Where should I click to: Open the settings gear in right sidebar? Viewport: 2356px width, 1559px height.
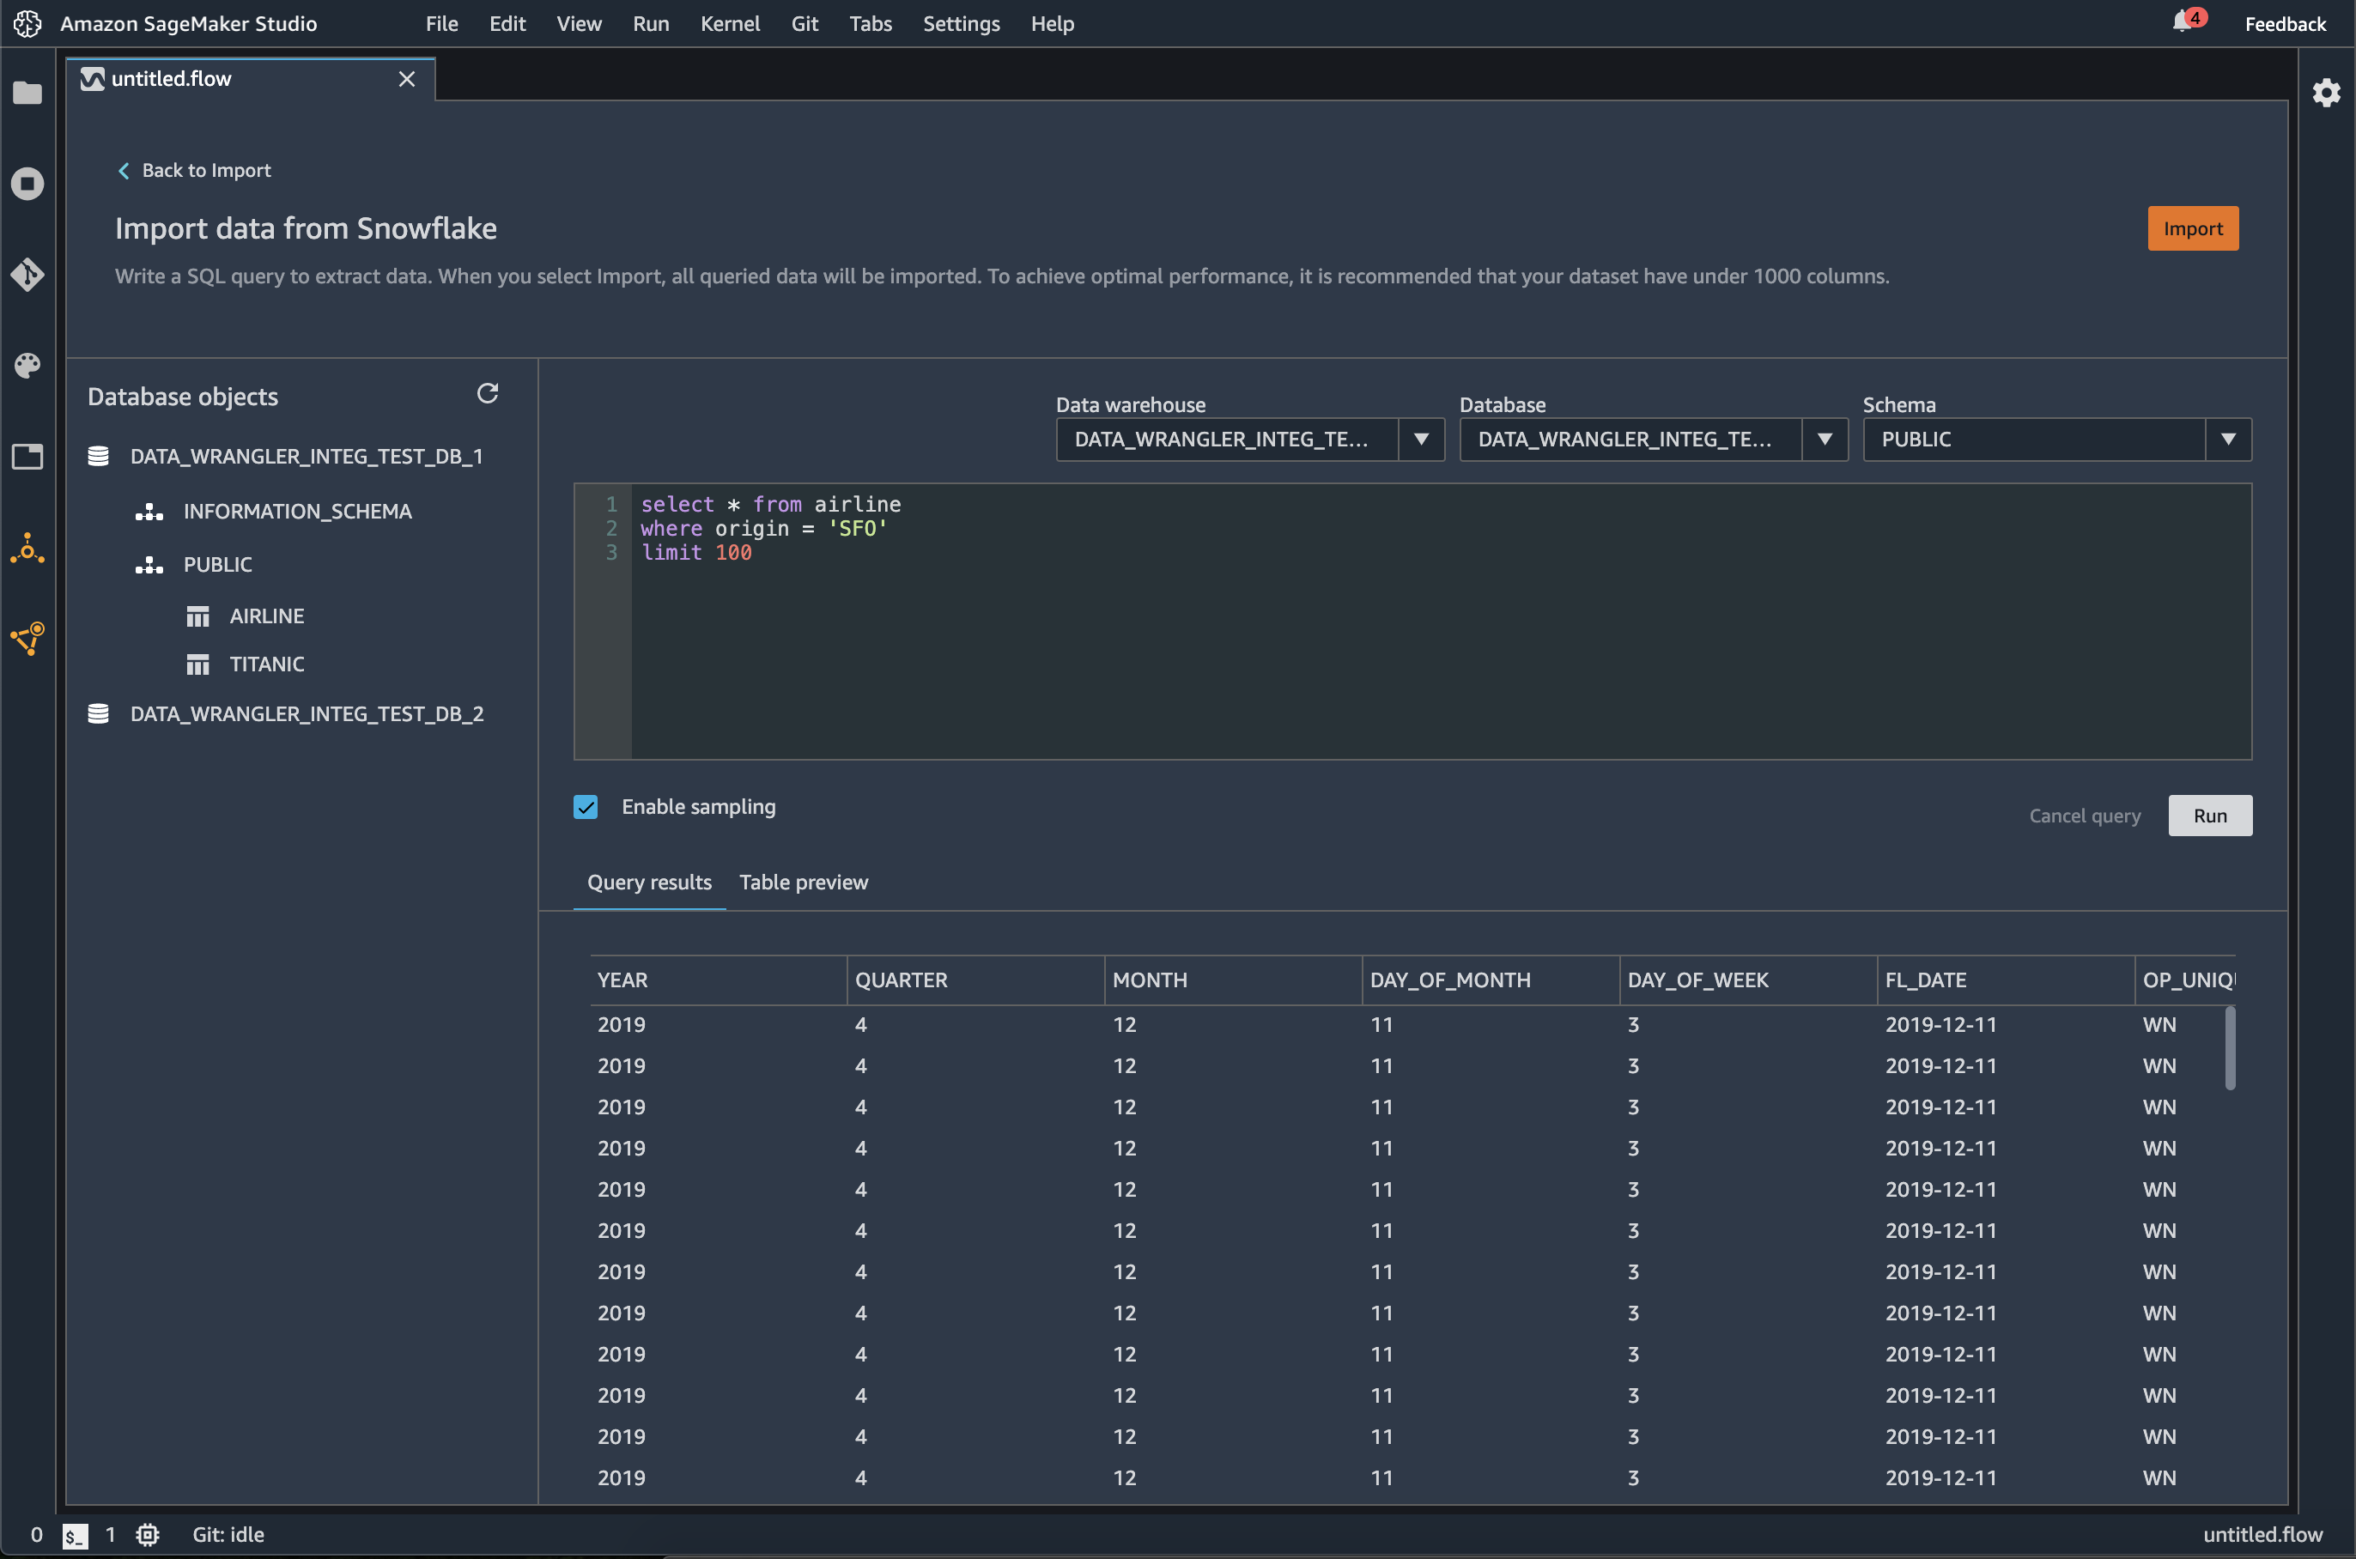coord(2326,94)
